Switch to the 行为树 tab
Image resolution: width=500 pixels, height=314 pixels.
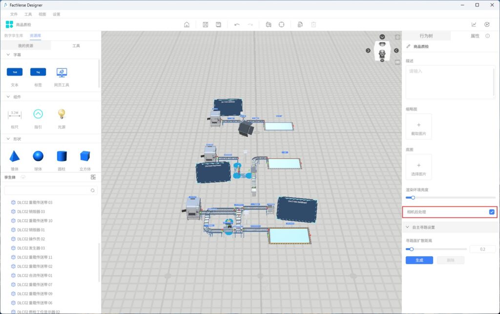pyautogui.click(x=426, y=36)
